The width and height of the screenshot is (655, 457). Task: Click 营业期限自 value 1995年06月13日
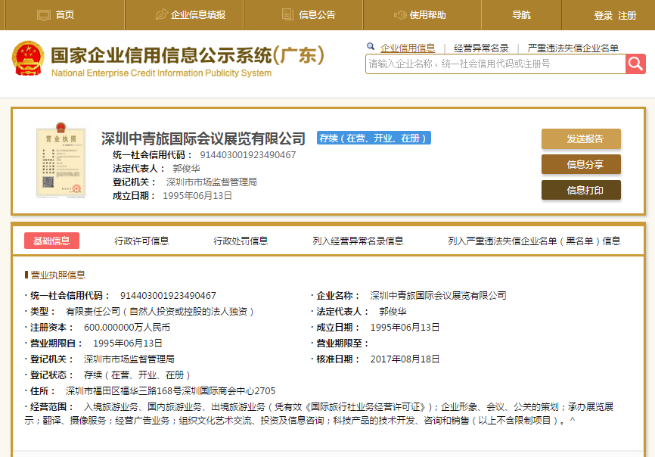tap(127, 344)
